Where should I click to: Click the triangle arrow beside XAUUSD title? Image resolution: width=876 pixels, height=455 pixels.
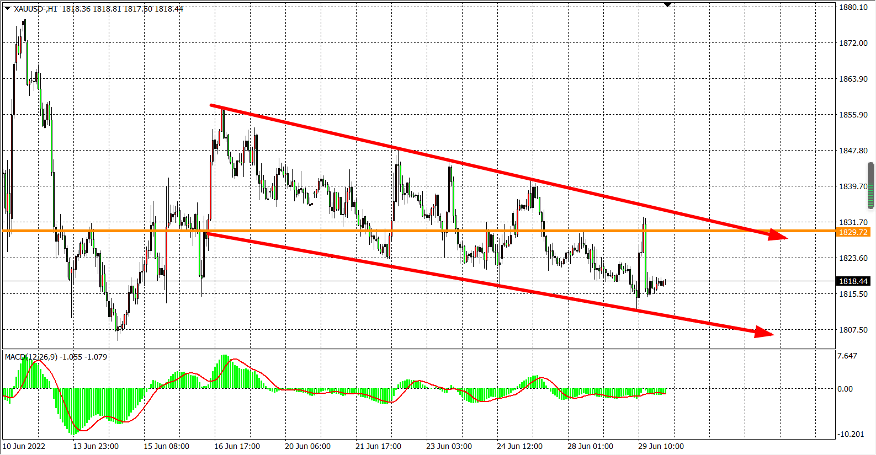[x=7, y=8]
